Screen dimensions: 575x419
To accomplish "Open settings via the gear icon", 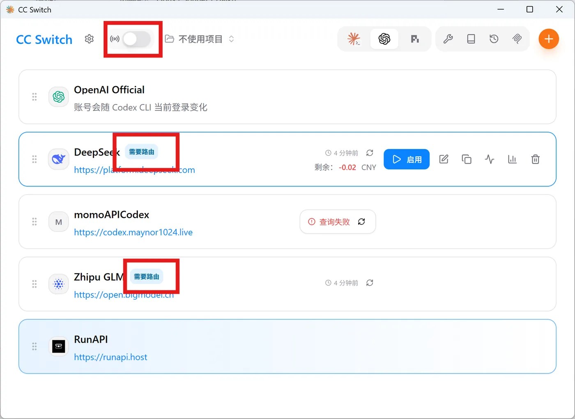I will click(89, 39).
